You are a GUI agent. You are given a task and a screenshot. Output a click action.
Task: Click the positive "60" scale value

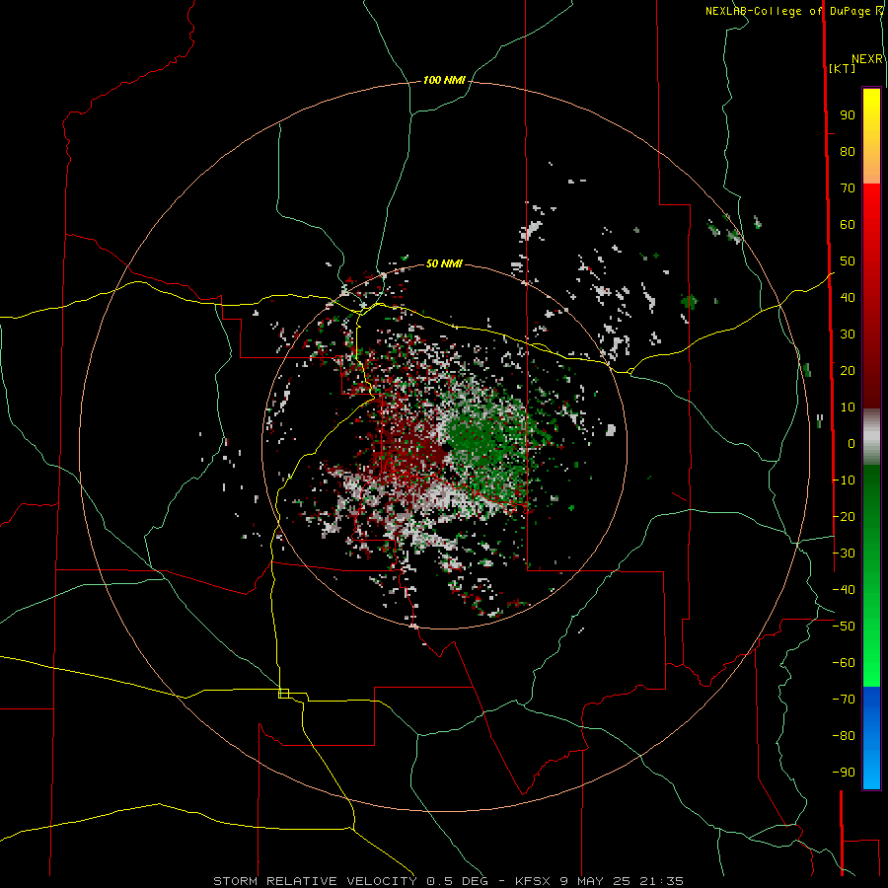pyautogui.click(x=848, y=225)
